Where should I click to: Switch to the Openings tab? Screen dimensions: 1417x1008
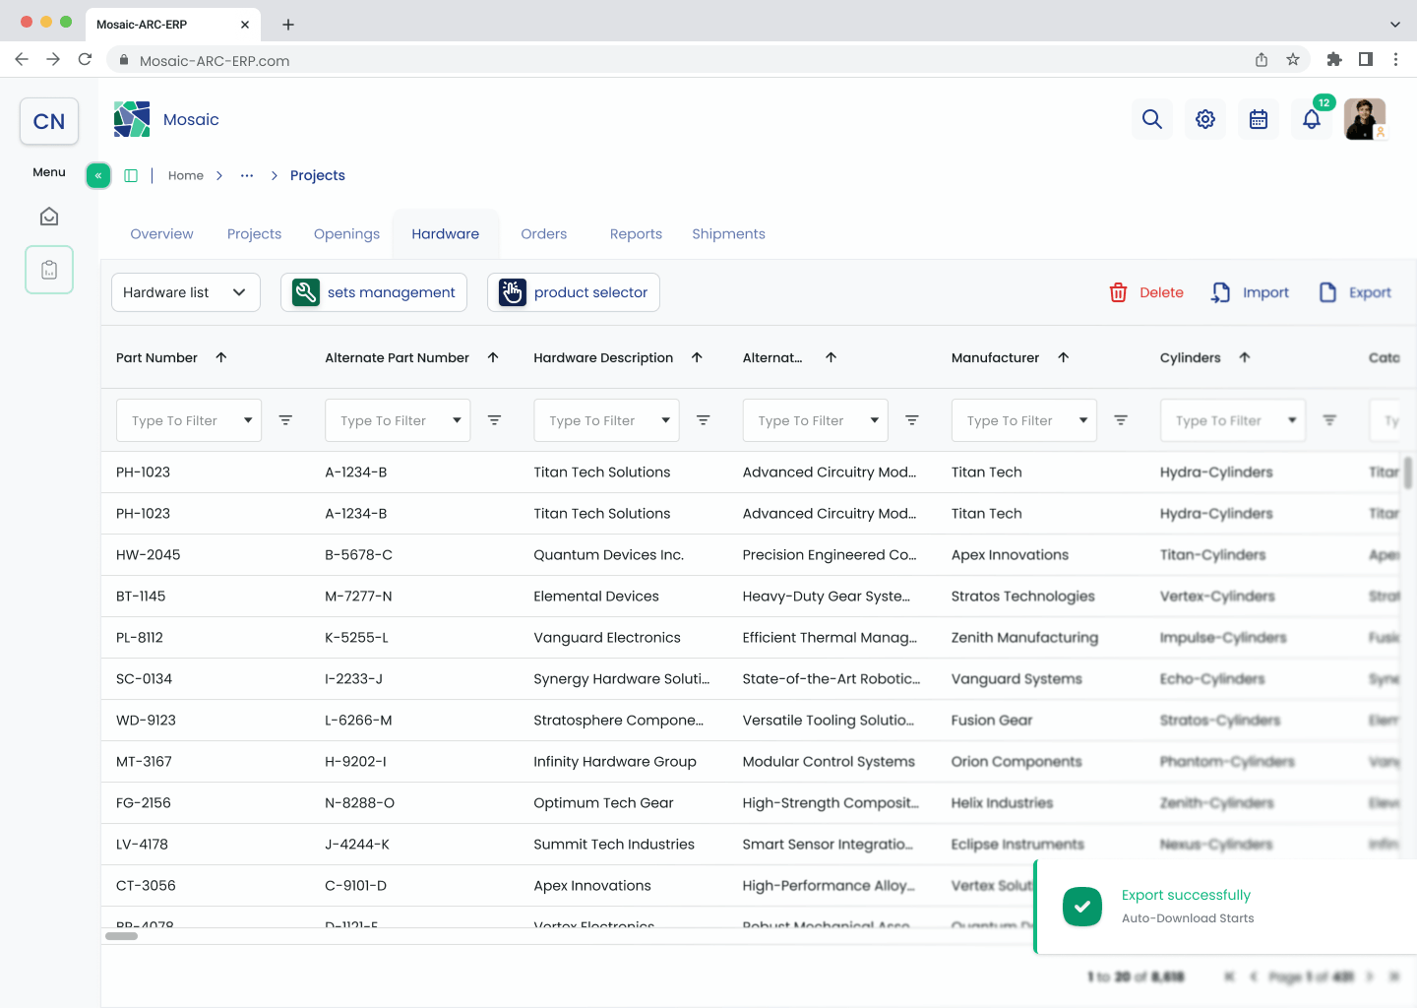click(346, 234)
